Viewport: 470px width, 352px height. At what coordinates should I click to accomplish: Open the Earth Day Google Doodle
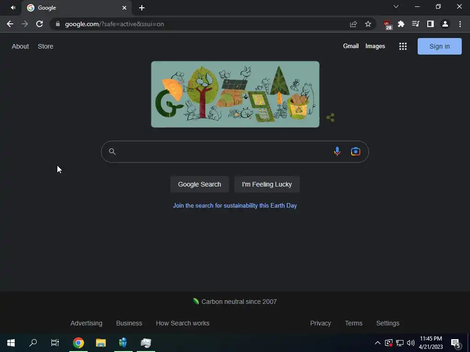click(235, 94)
